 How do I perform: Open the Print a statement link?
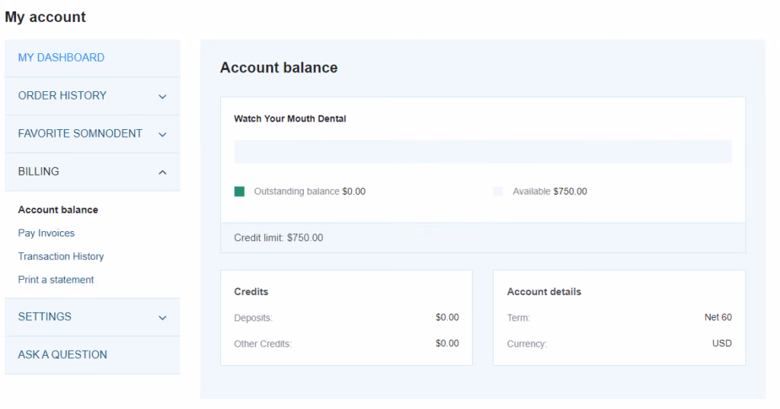point(56,280)
